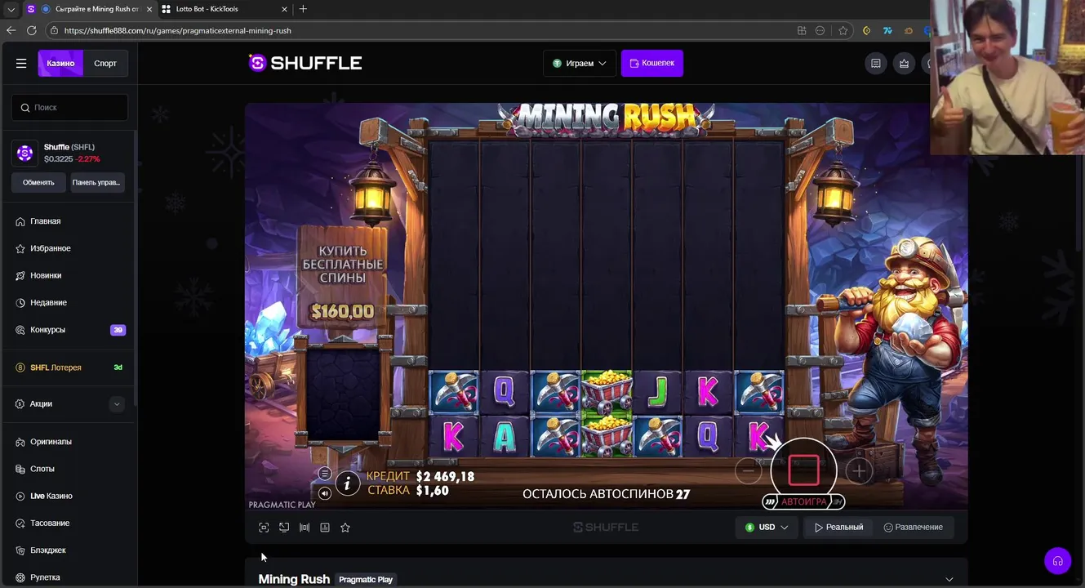The height and width of the screenshot is (588, 1085).
Task: Toggle theater mode icon below game
Action: tap(284, 528)
